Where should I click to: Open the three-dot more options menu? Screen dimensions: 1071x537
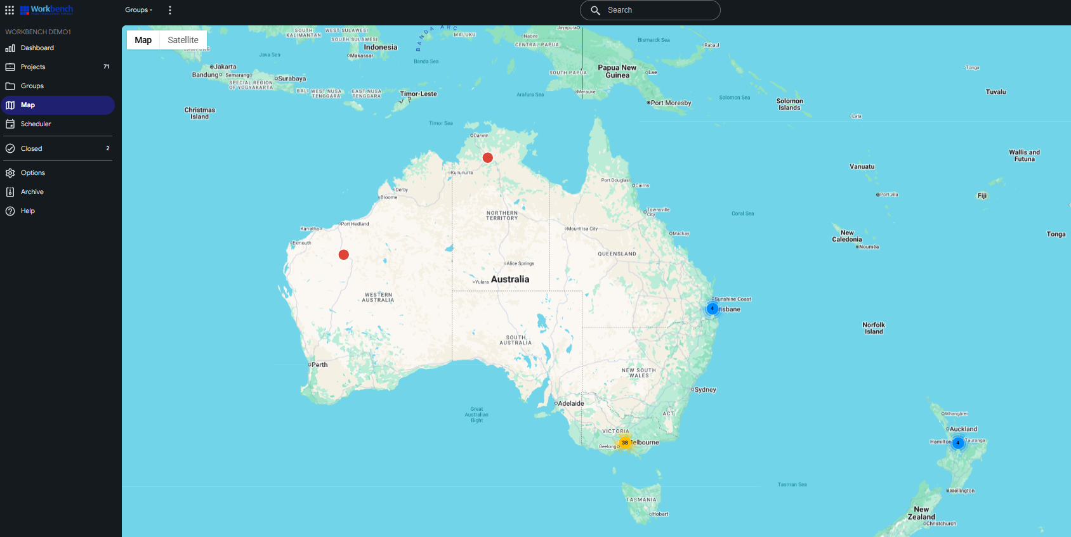click(x=170, y=10)
